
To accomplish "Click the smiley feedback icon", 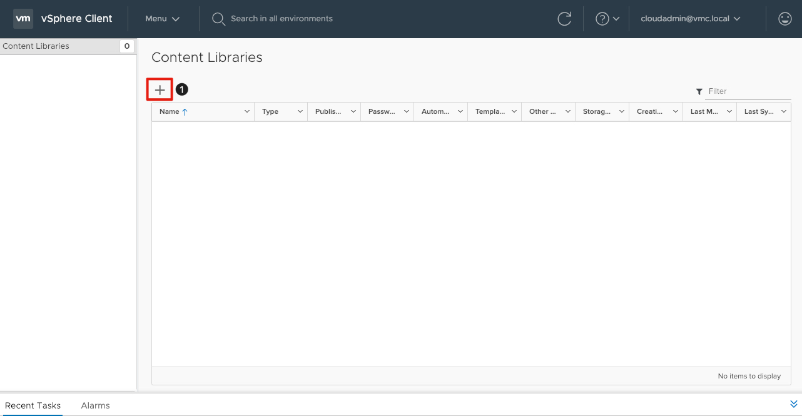I will point(784,19).
